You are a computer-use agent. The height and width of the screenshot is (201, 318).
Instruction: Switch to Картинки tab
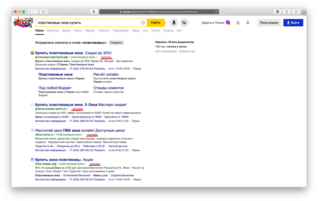(53, 30)
